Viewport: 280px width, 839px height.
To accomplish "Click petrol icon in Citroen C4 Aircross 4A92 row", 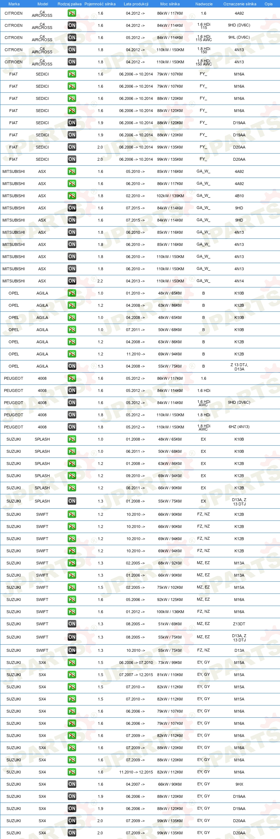I will pos(72,13).
